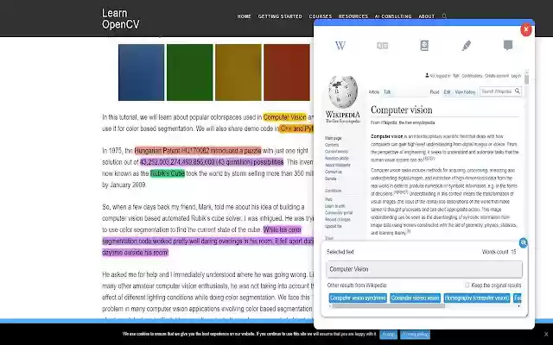The image size is (553, 345).
Task: Choose Homography (computer vision) result
Action: click(x=477, y=298)
